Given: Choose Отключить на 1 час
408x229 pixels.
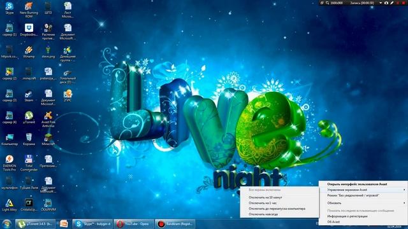Looking at the screenshot, I should [279, 203].
